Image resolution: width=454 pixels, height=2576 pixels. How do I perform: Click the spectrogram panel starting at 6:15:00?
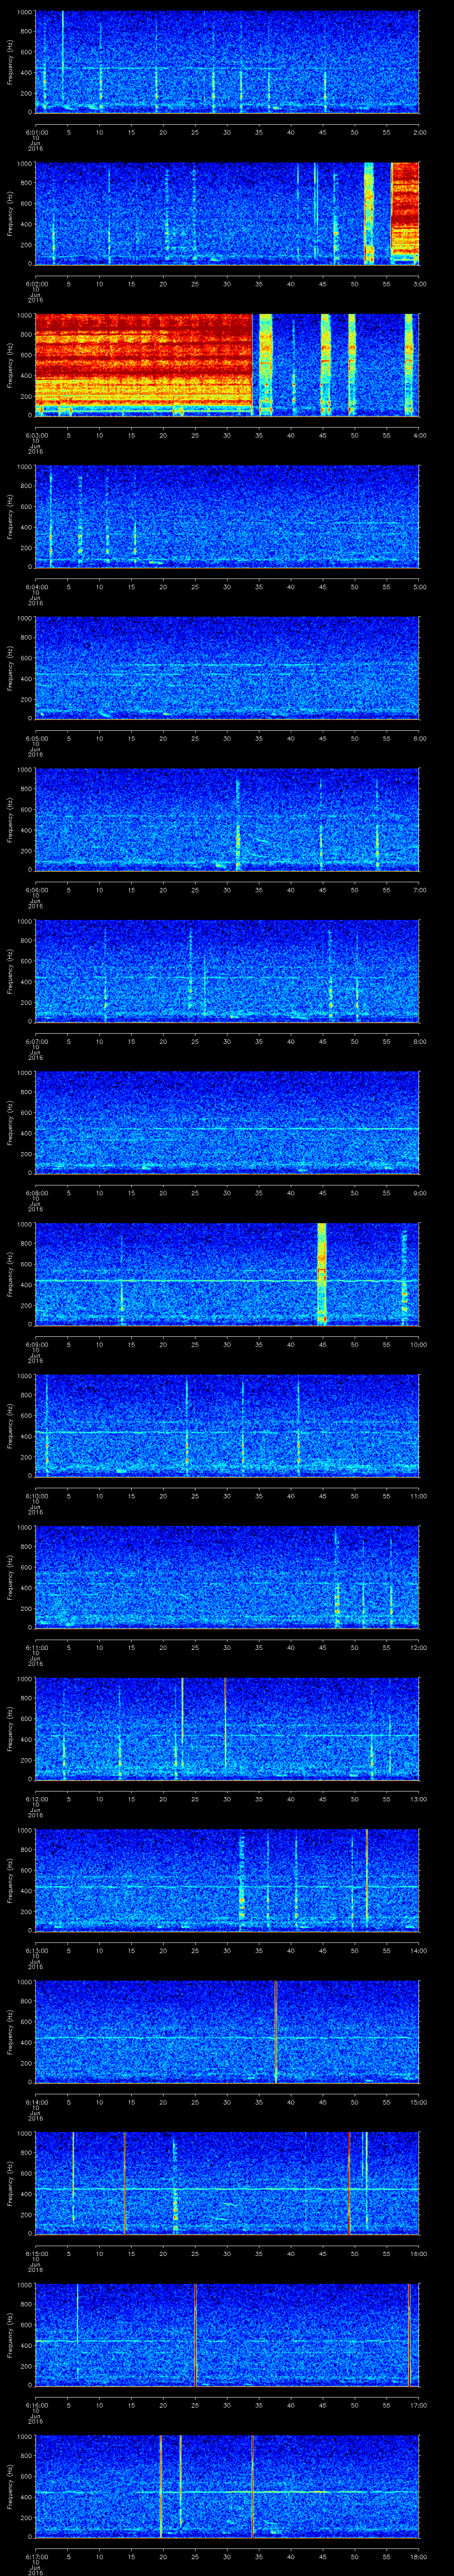pyautogui.click(x=227, y=2183)
